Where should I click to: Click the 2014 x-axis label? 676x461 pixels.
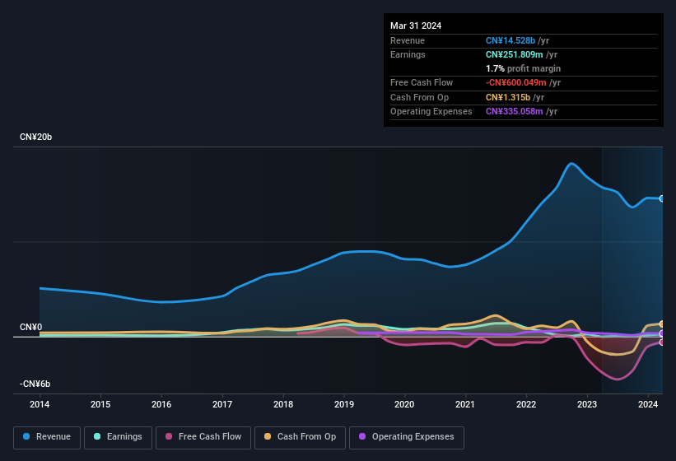point(40,404)
